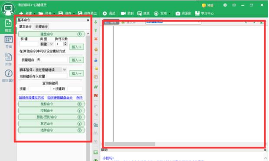Click the shield icon in title bar
269x161 pixels.
[204, 6]
